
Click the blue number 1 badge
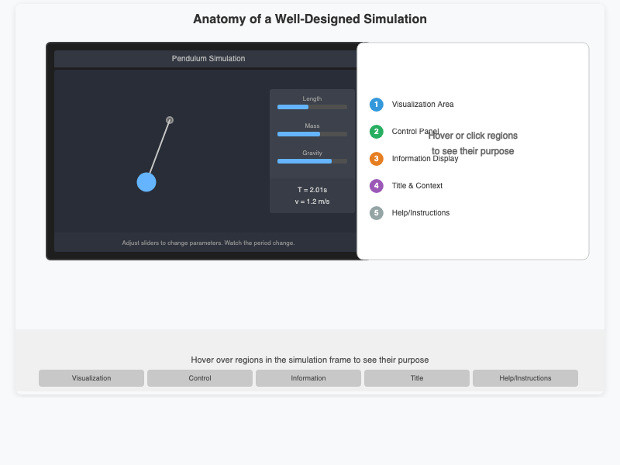point(377,105)
